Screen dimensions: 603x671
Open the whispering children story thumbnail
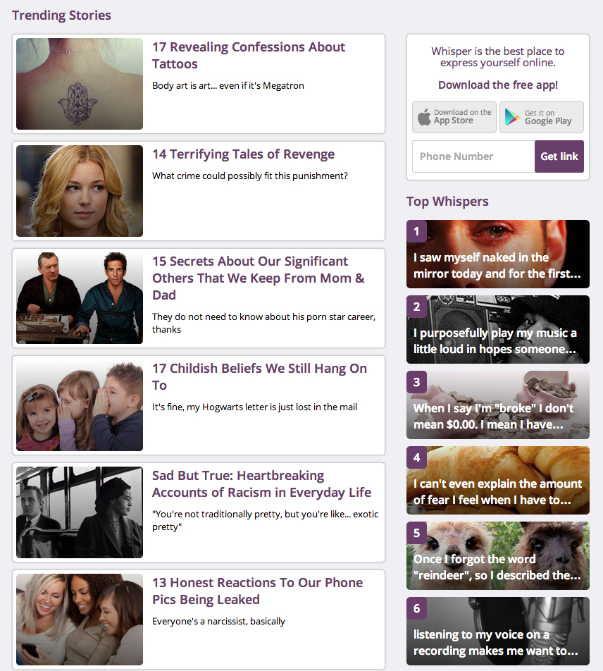(80, 405)
